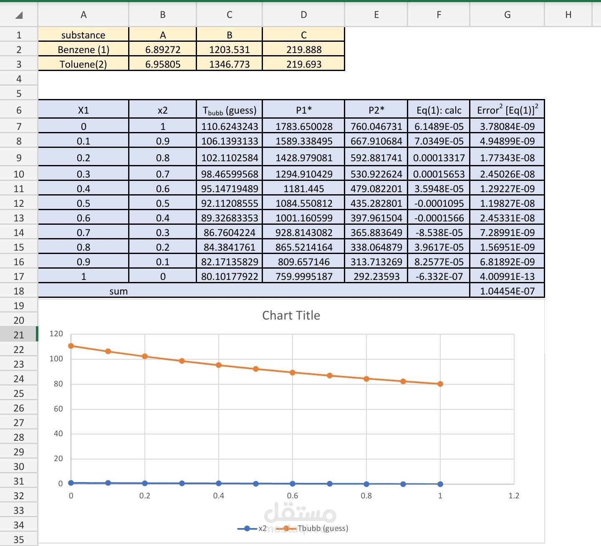This screenshot has width=601, height=546.
Task: Click last orange data point at x=1
Action: click(440, 384)
